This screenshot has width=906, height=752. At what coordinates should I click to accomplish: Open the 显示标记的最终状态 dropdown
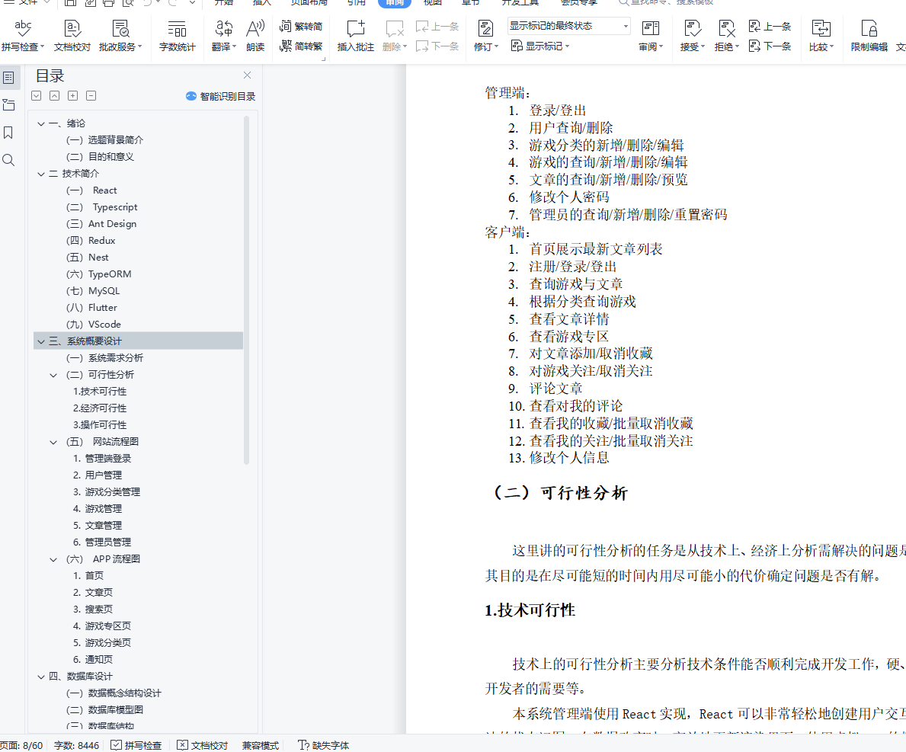tap(568, 26)
